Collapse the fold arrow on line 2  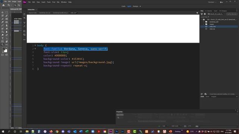point(35,49)
